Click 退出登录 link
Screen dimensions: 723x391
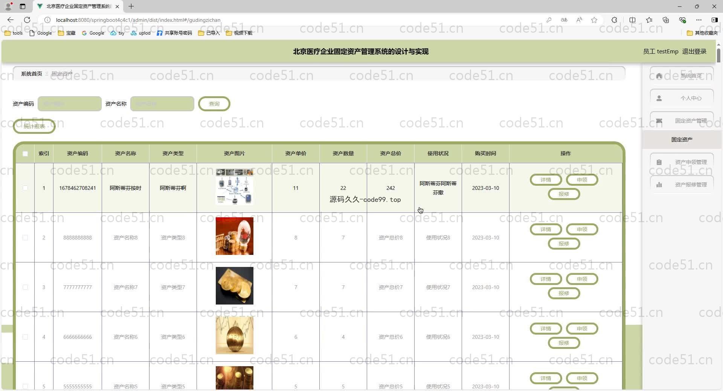coord(694,52)
